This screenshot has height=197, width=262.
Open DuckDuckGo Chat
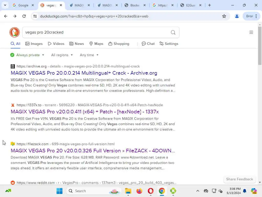point(148,44)
